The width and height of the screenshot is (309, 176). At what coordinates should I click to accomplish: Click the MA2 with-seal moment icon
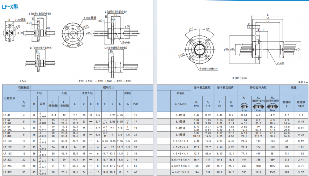pyautogui.click(x=259, y=107)
